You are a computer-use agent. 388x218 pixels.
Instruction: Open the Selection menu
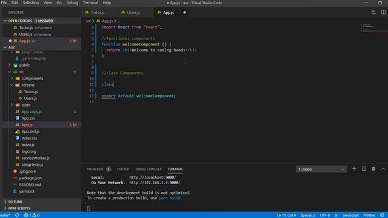(31, 2)
